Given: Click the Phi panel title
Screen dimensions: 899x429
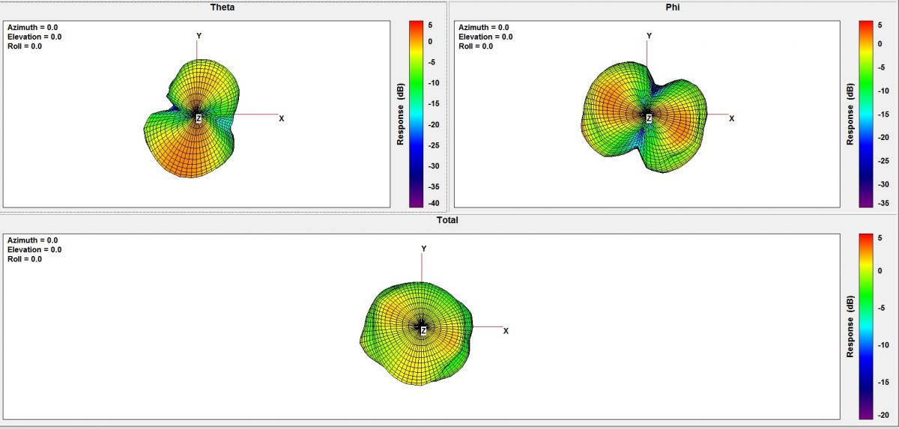Looking at the screenshot, I should [x=672, y=7].
